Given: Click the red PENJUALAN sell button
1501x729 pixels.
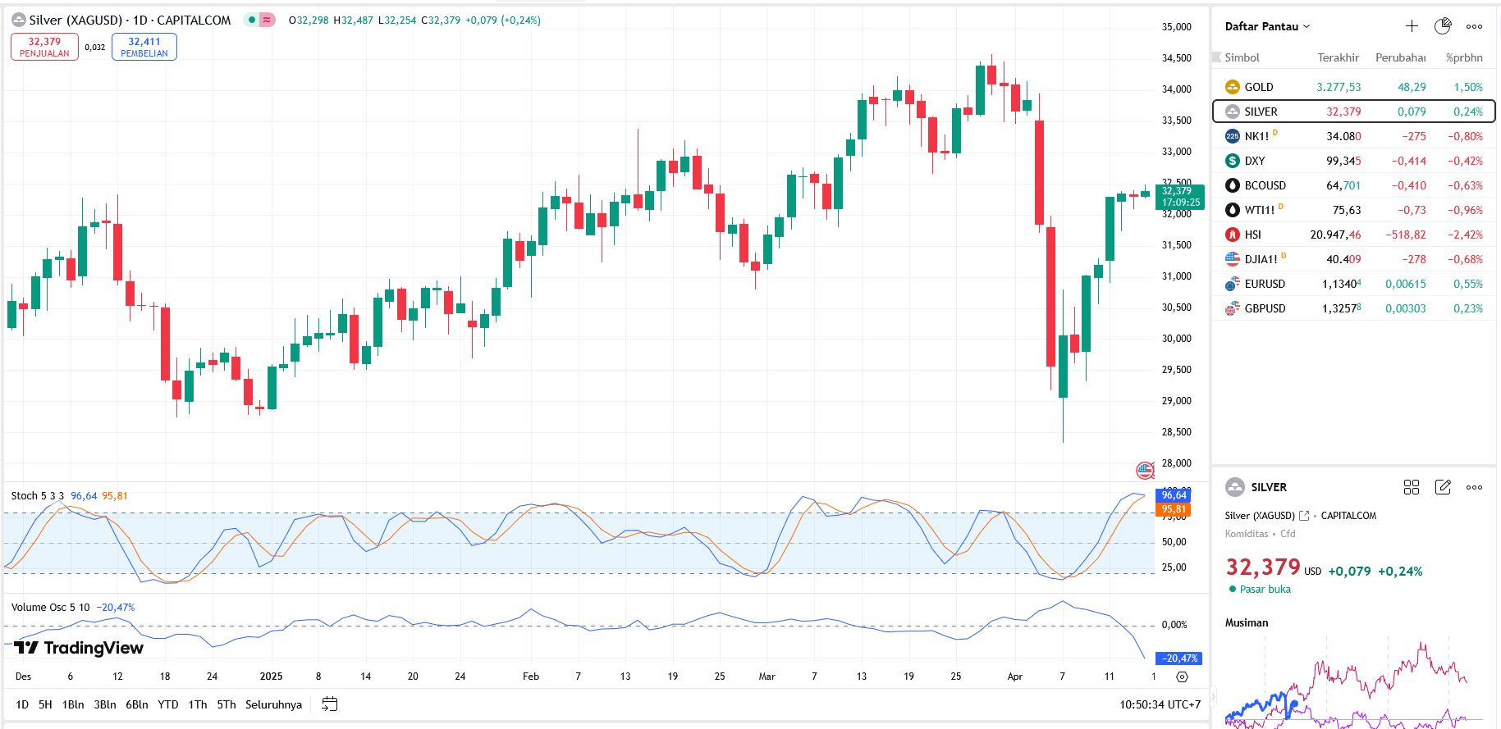Looking at the screenshot, I should (x=44, y=47).
